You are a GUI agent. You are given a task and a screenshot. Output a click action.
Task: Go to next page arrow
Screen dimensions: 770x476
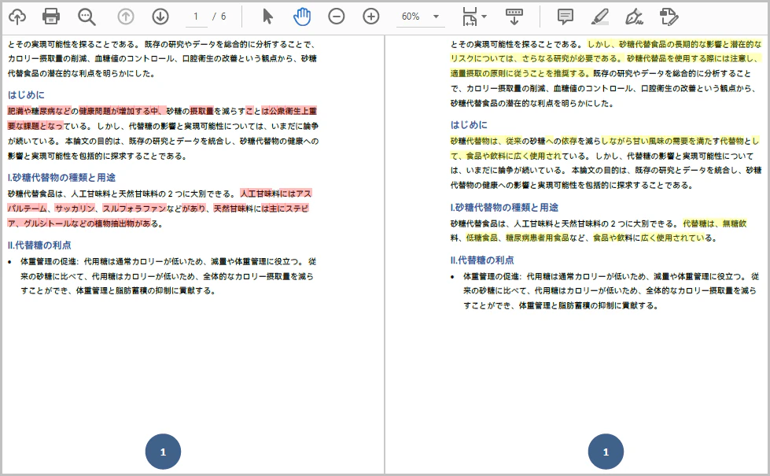point(160,17)
